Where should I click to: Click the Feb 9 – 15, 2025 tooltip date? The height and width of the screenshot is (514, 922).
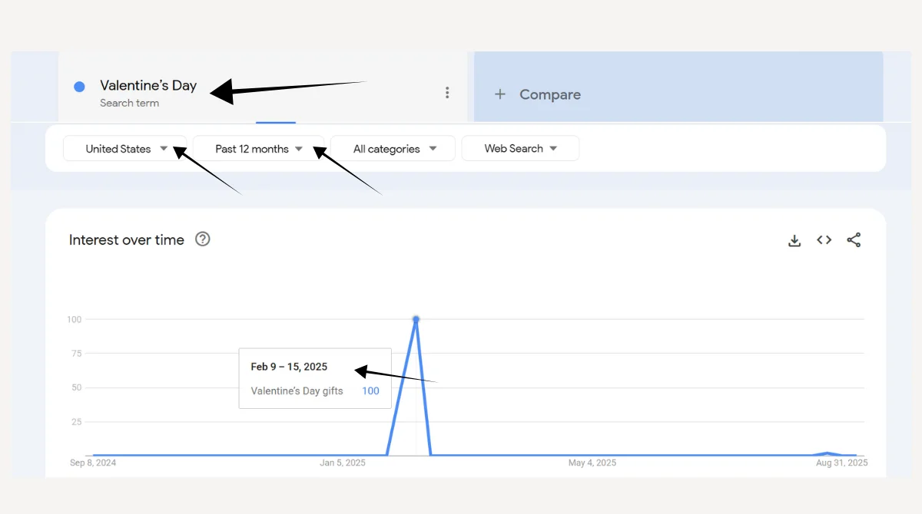(289, 367)
